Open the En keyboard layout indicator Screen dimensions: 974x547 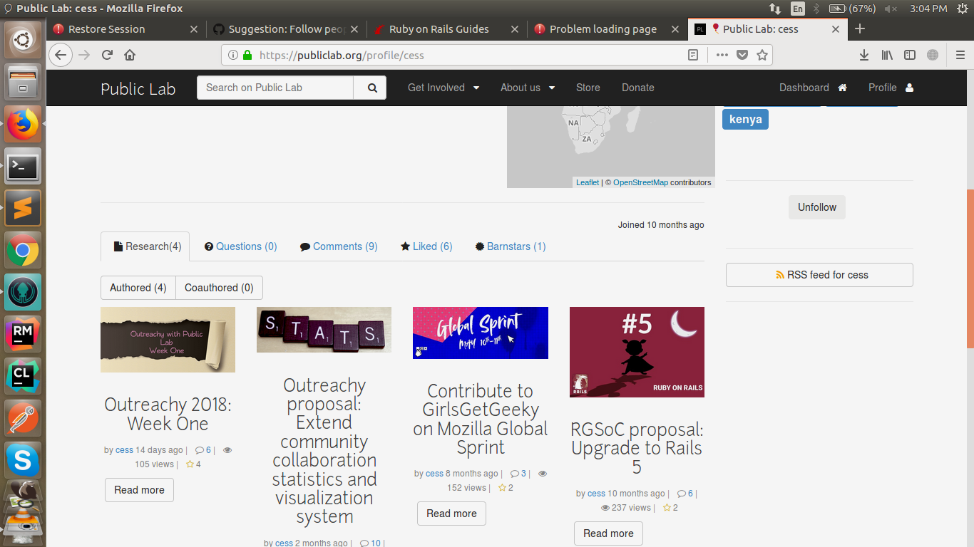pyautogui.click(x=798, y=9)
